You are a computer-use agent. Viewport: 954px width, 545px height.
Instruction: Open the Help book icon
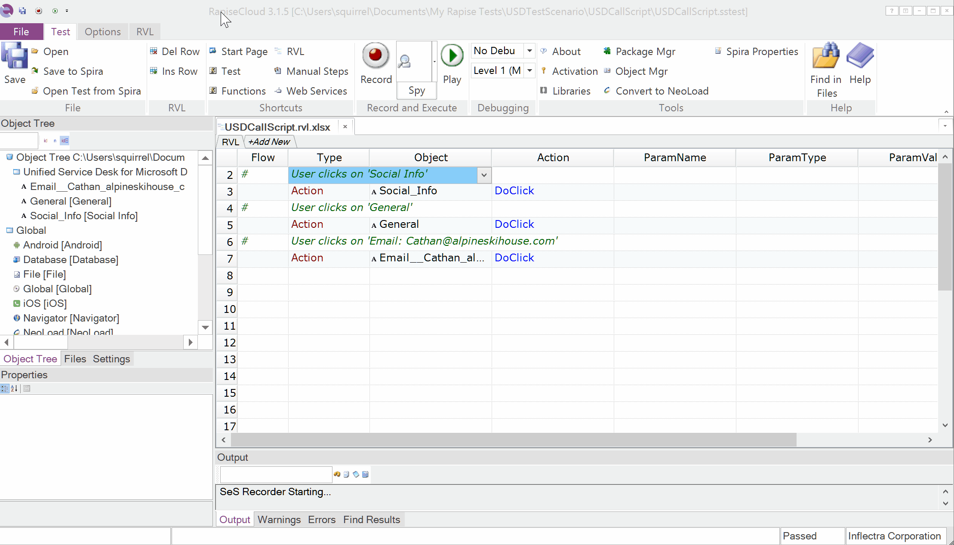click(x=860, y=56)
